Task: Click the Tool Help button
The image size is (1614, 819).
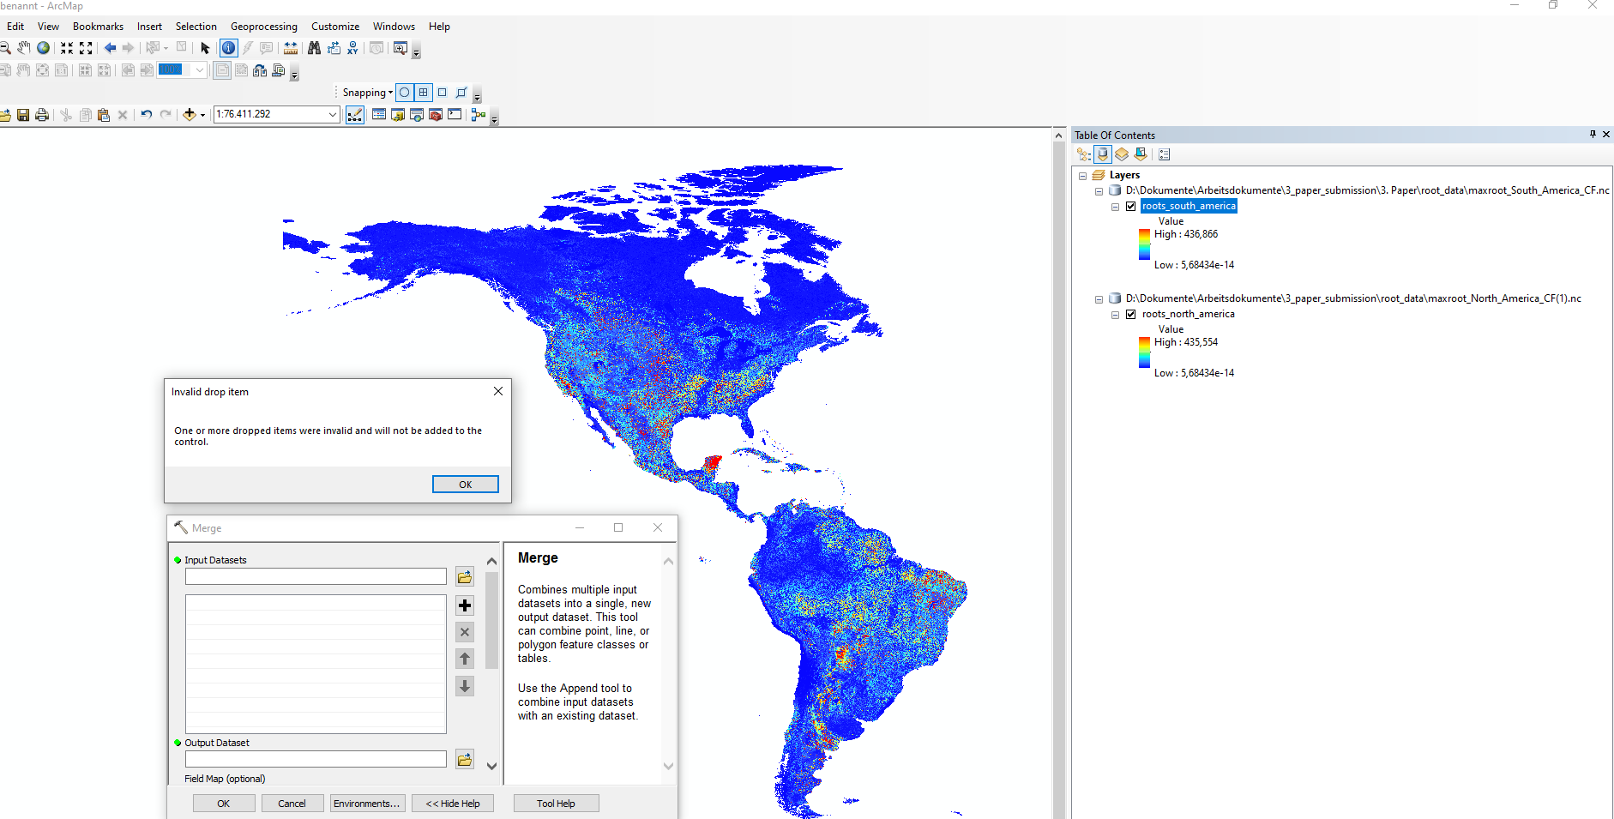Action: 556,804
